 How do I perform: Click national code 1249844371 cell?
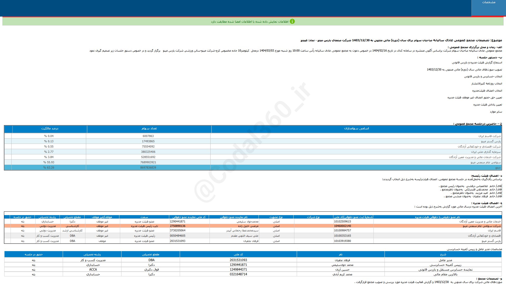pos(238,270)
